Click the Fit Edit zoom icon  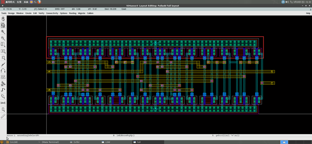point(3,25)
